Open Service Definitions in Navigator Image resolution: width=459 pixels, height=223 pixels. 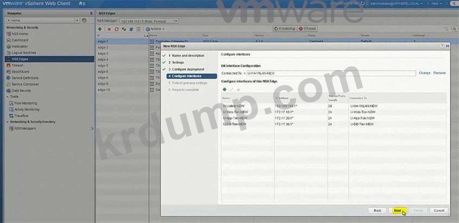pyautogui.click(x=25, y=78)
